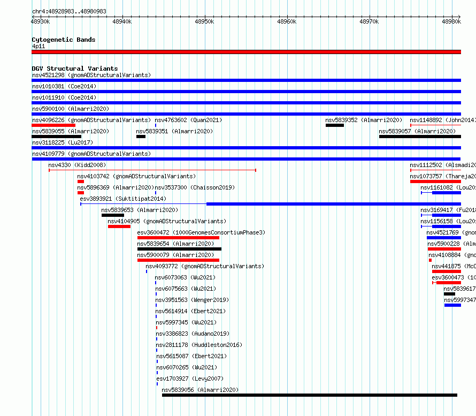Click black bar under nsv5839352
The width and height of the screenshot is (476, 416).
point(334,125)
